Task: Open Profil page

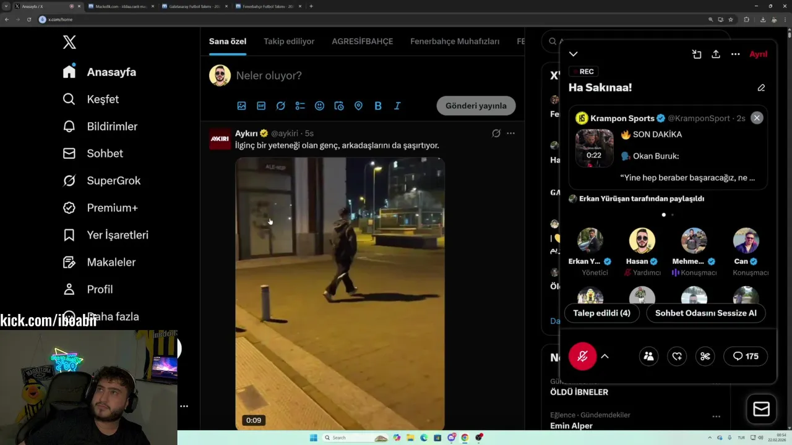Action: click(88, 289)
